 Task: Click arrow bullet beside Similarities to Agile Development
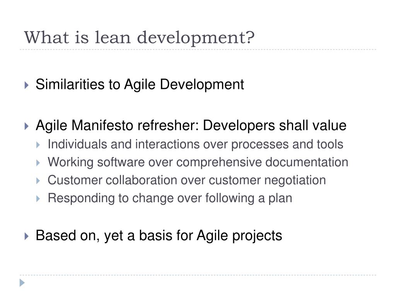(27, 85)
